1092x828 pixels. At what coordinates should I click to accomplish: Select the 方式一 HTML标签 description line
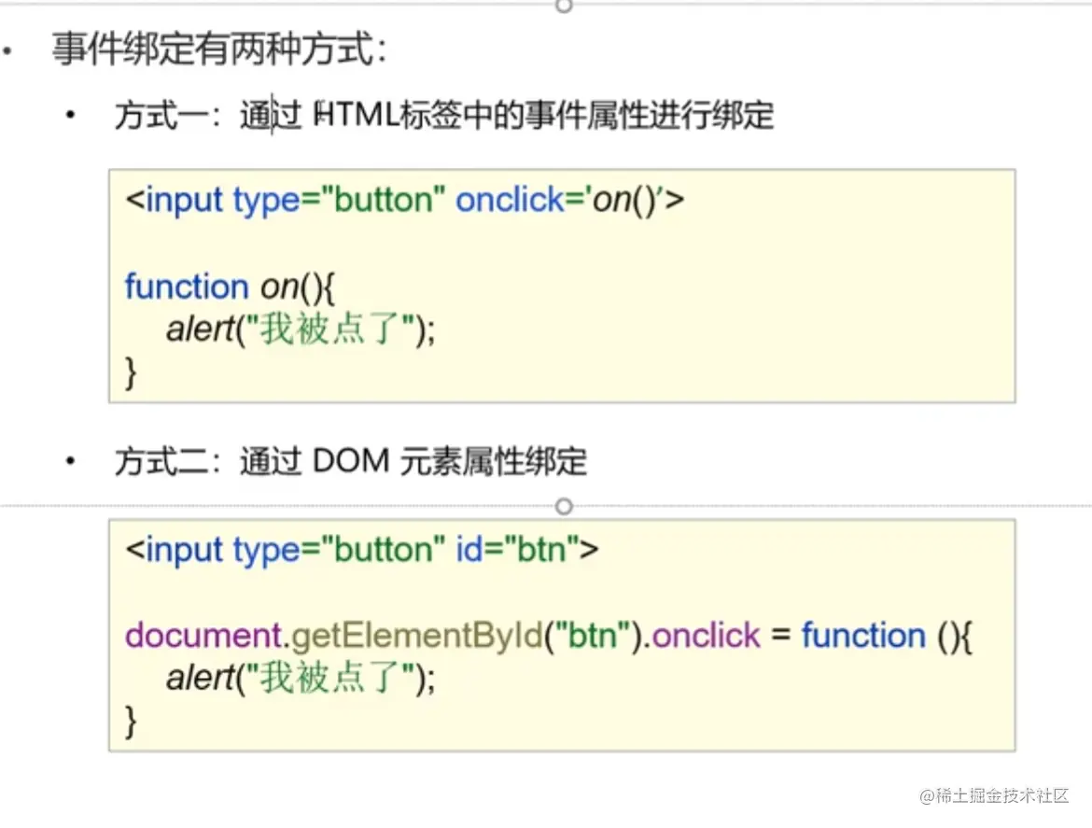tap(444, 115)
